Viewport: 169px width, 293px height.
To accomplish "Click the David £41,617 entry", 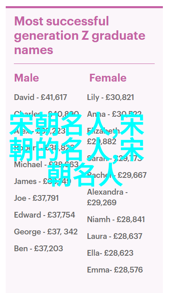I will click(40, 98).
